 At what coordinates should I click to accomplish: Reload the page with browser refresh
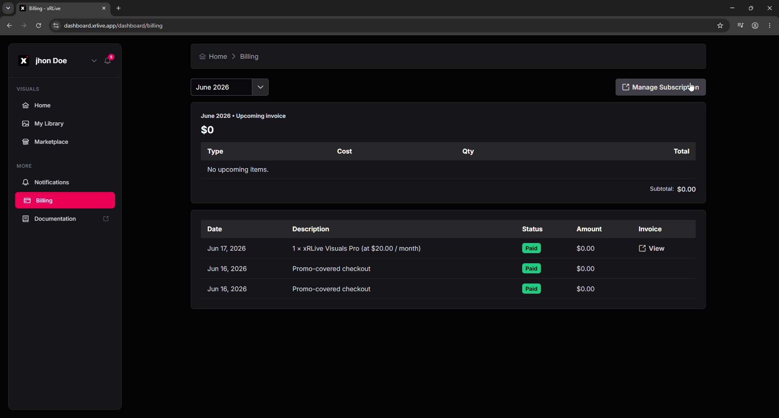[x=39, y=26]
